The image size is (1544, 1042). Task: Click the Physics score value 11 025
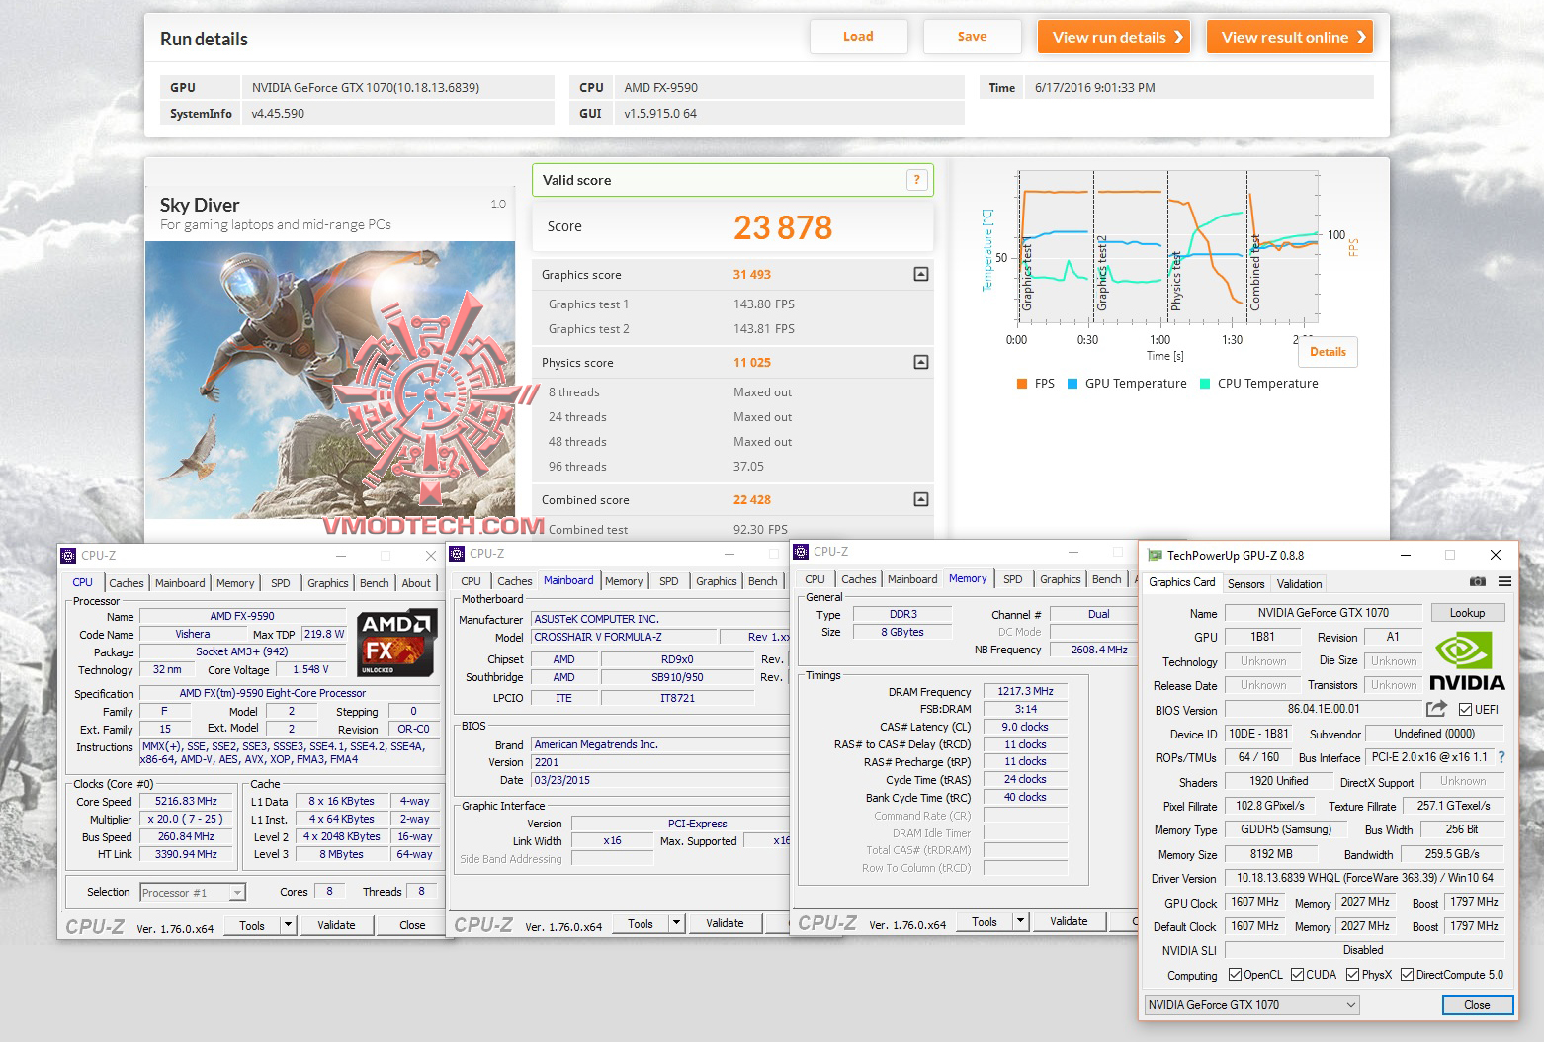click(x=752, y=363)
